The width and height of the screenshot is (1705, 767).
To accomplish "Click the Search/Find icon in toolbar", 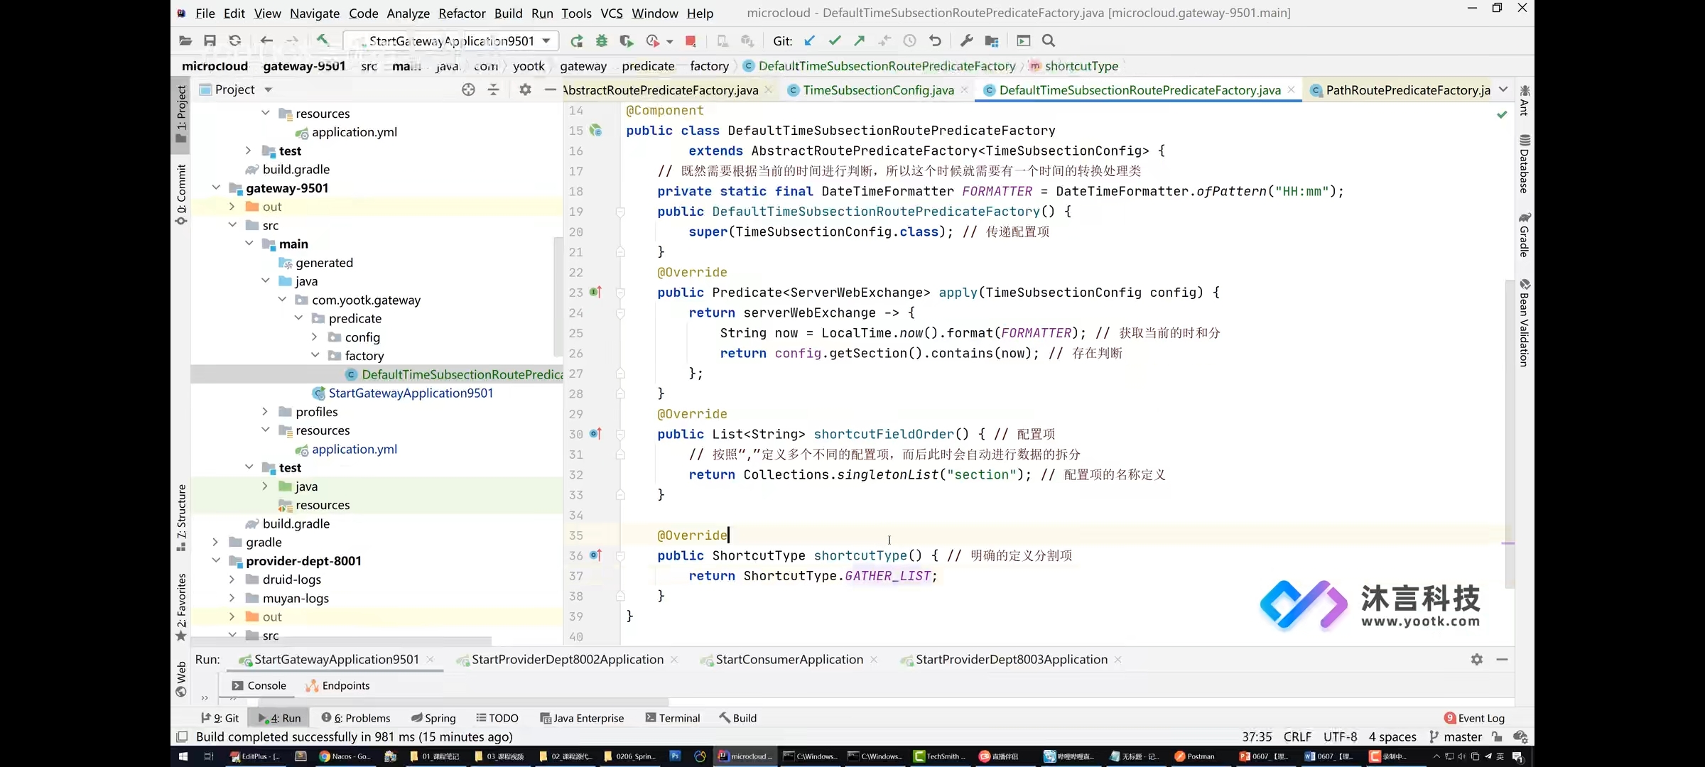I will (x=1049, y=40).
